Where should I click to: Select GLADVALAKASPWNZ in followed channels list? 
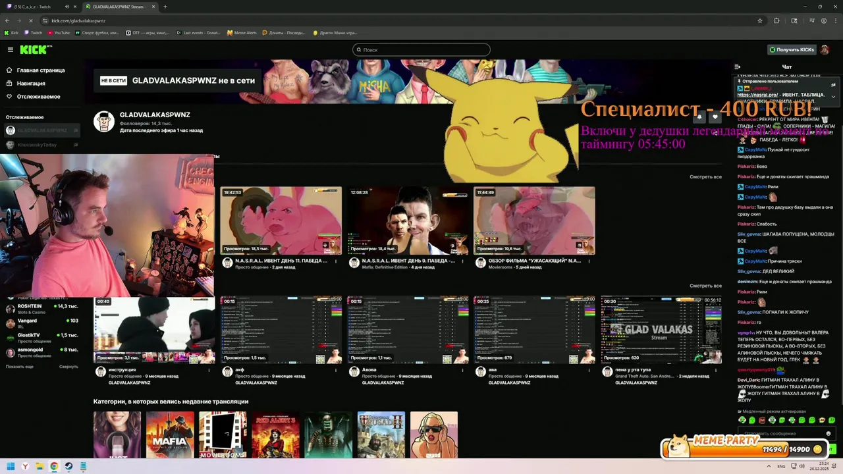42,130
